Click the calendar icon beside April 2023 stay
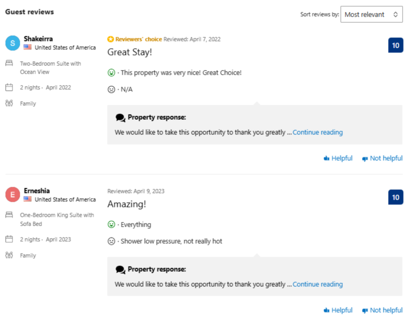413x320 pixels. pyautogui.click(x=9, y=239)
